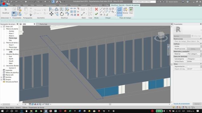The image size is (202, 113).
Task: Finish edit mode with green checkmark
Action: click(96, 14)
